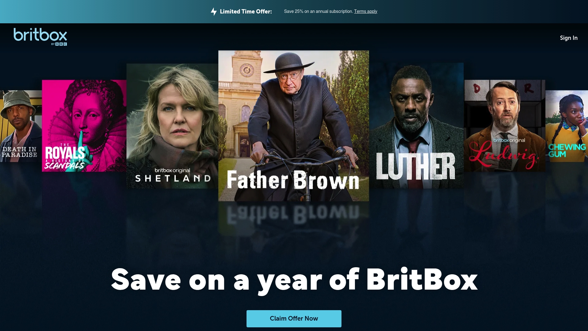The width and height of the screenshot is (588, 331).
Task: Click the Save on a year of BritBox headline
Action: point(294,280)
